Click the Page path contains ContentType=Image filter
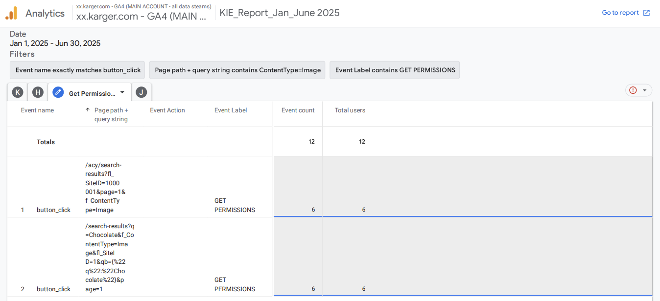Screen dimensions: 660x301 pyautogui.click(x=237, y=70)
